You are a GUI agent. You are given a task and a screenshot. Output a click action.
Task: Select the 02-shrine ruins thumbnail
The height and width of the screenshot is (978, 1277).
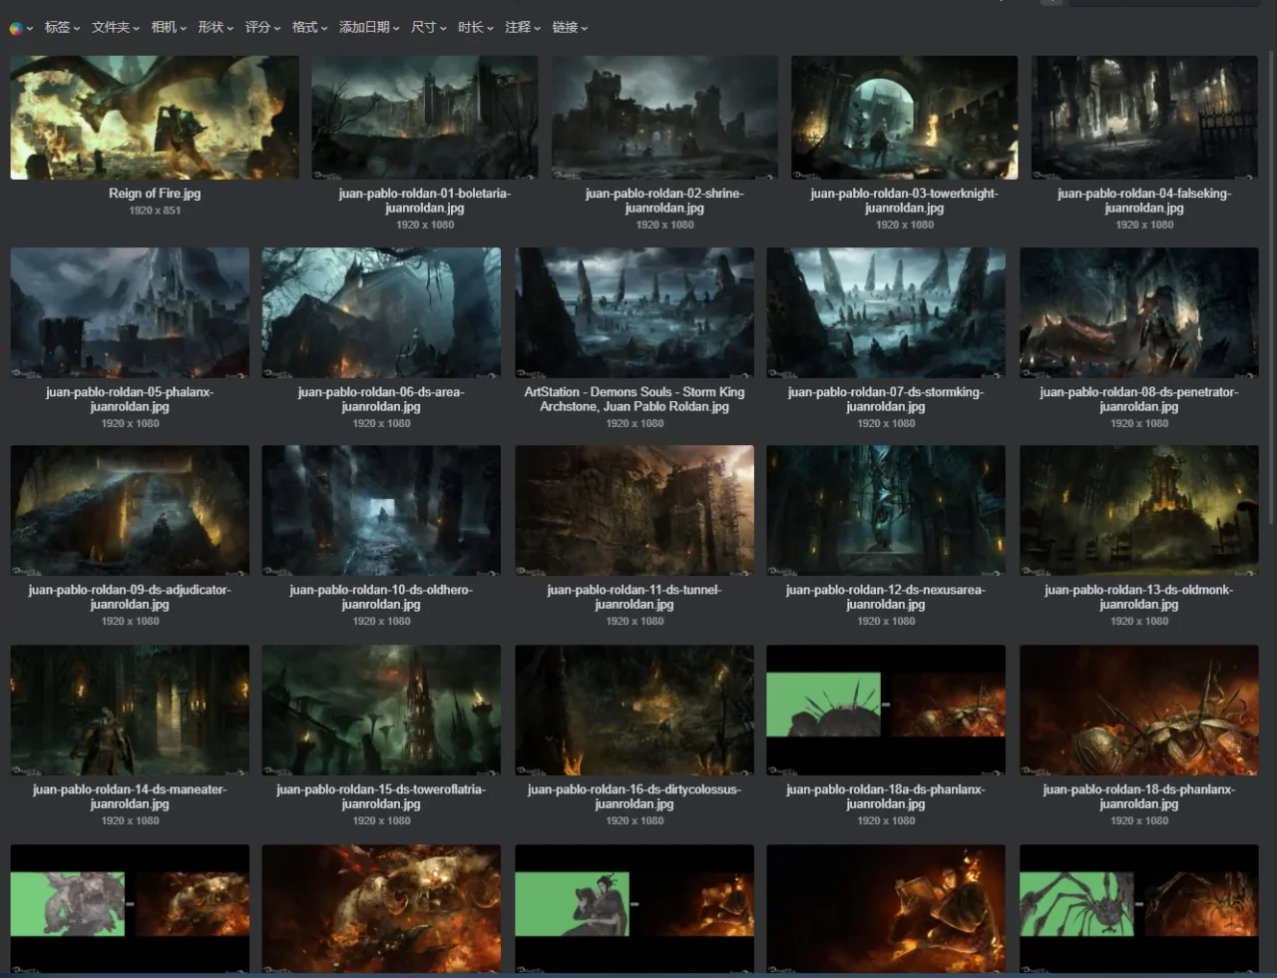[x=664, y=118]
